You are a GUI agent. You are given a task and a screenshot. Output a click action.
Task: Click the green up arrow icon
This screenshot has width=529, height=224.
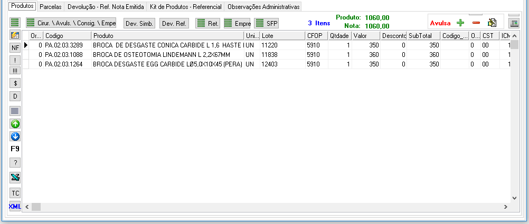click(x=15, y=124)
